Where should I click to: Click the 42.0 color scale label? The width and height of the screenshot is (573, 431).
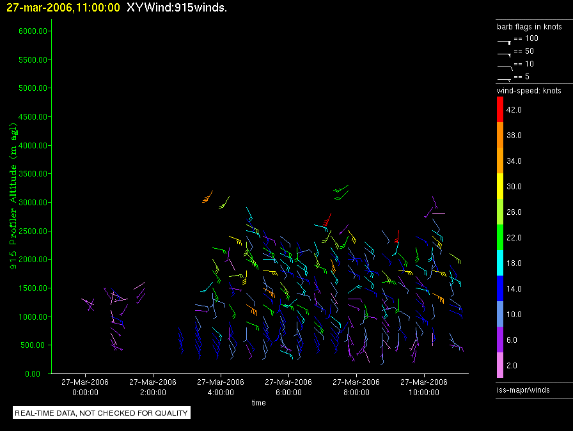pyautogui.click(x=514, y=110)
